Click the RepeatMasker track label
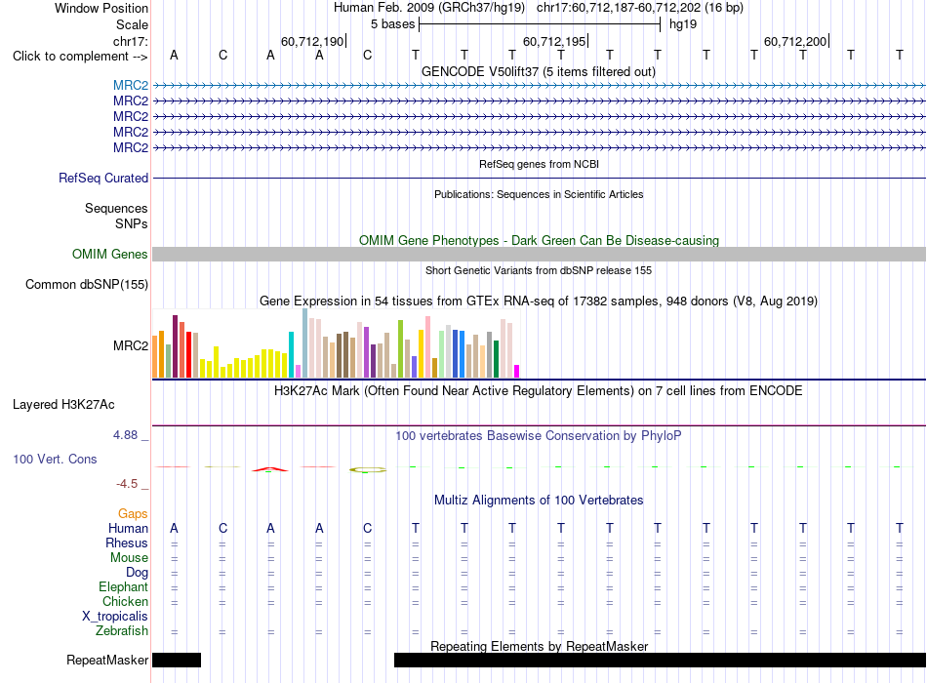Image resolution: width=927 pixels, height=683 pixels. click(107, 660)
